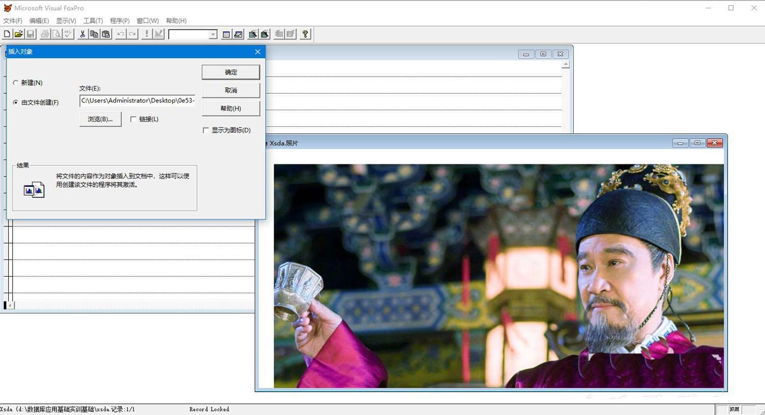Click the Cut scissors icon
The image size is (765, 415).
82,34
